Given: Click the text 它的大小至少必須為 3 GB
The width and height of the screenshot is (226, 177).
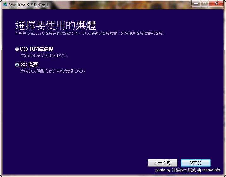Looking at the screenshot, I should [44, 56].
